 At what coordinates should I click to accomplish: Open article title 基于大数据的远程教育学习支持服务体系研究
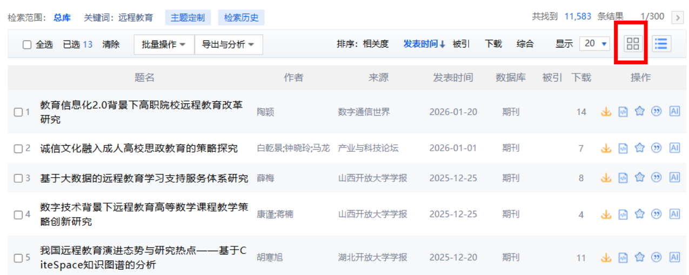click(144, 178)
